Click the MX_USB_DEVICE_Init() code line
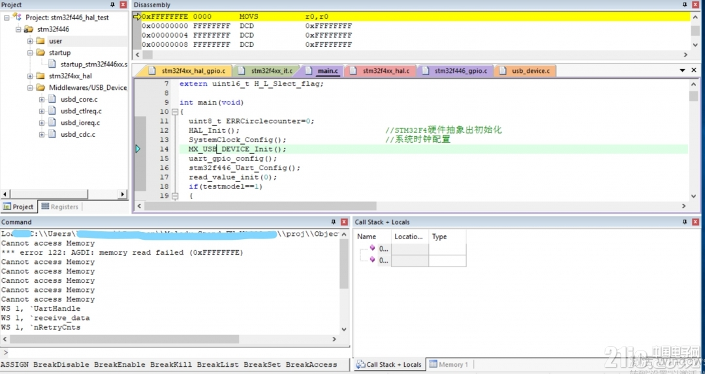Viewport: 705px width, 374px height. coord(237,149)
